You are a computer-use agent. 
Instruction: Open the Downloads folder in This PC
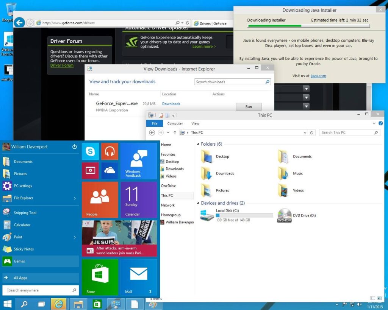[217, 173]
